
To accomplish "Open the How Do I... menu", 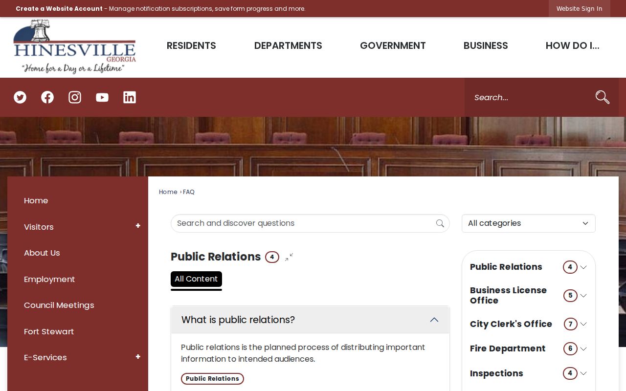I will pos(572,45).
